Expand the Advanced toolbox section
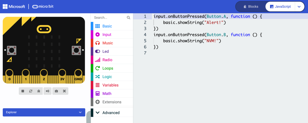Image resolution: width=308 pixels, height=123 pixels. click(111, 113)
